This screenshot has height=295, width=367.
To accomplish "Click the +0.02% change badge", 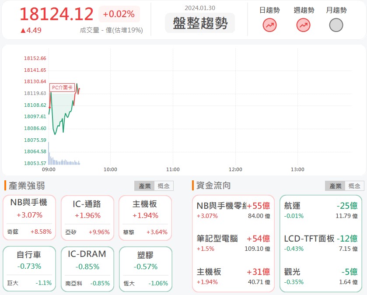I will [119, 14].
